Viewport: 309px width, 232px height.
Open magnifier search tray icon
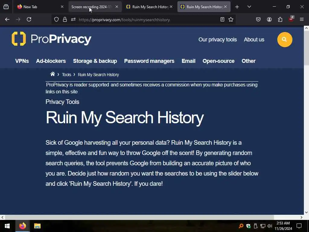pyautogui.click(x=241, y=226)
